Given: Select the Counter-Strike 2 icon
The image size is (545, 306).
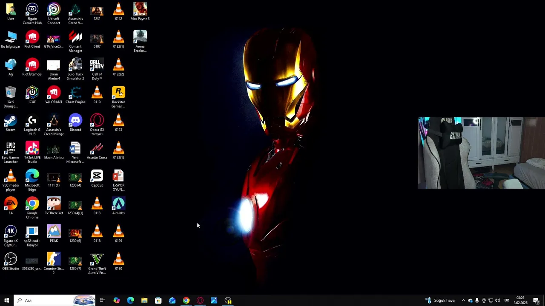Looking at the screenshot, I should pyautogui.click(x=54, y=263).
